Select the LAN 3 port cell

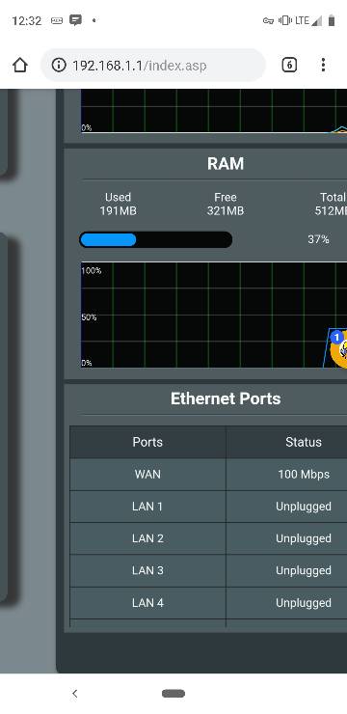pyautogui.click(x=147, y=570)
